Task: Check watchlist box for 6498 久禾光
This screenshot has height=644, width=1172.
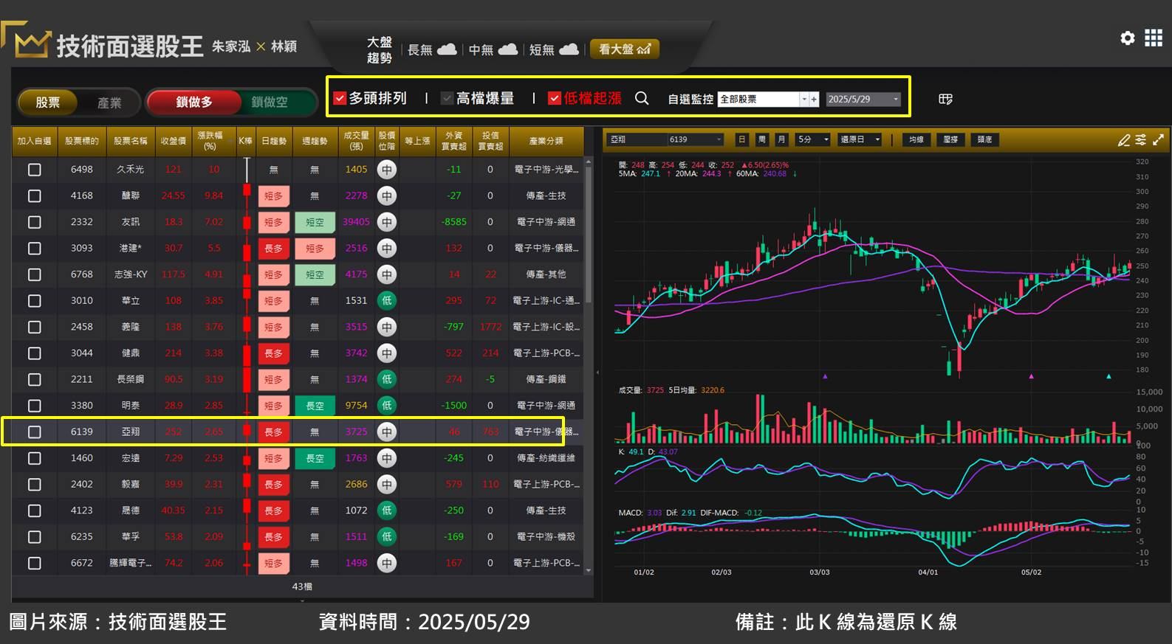Action: [34, 170]
